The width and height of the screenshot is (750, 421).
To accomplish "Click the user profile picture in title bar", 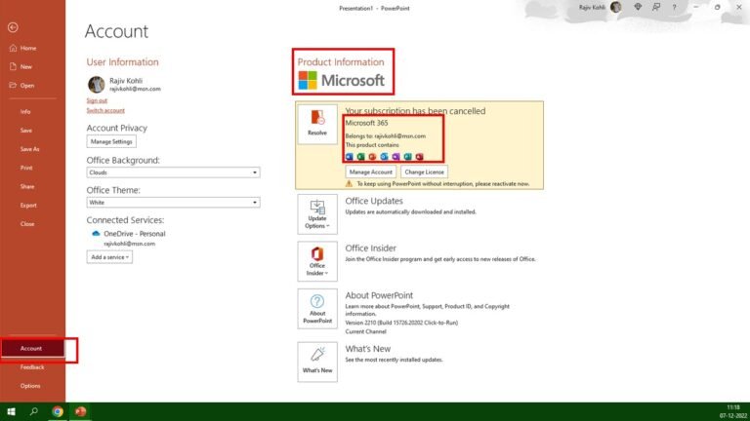I will coord(616,7).
